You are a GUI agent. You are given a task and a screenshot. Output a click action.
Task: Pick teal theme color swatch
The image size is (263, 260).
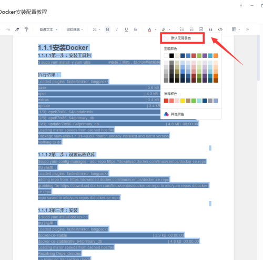pos(210,56)
